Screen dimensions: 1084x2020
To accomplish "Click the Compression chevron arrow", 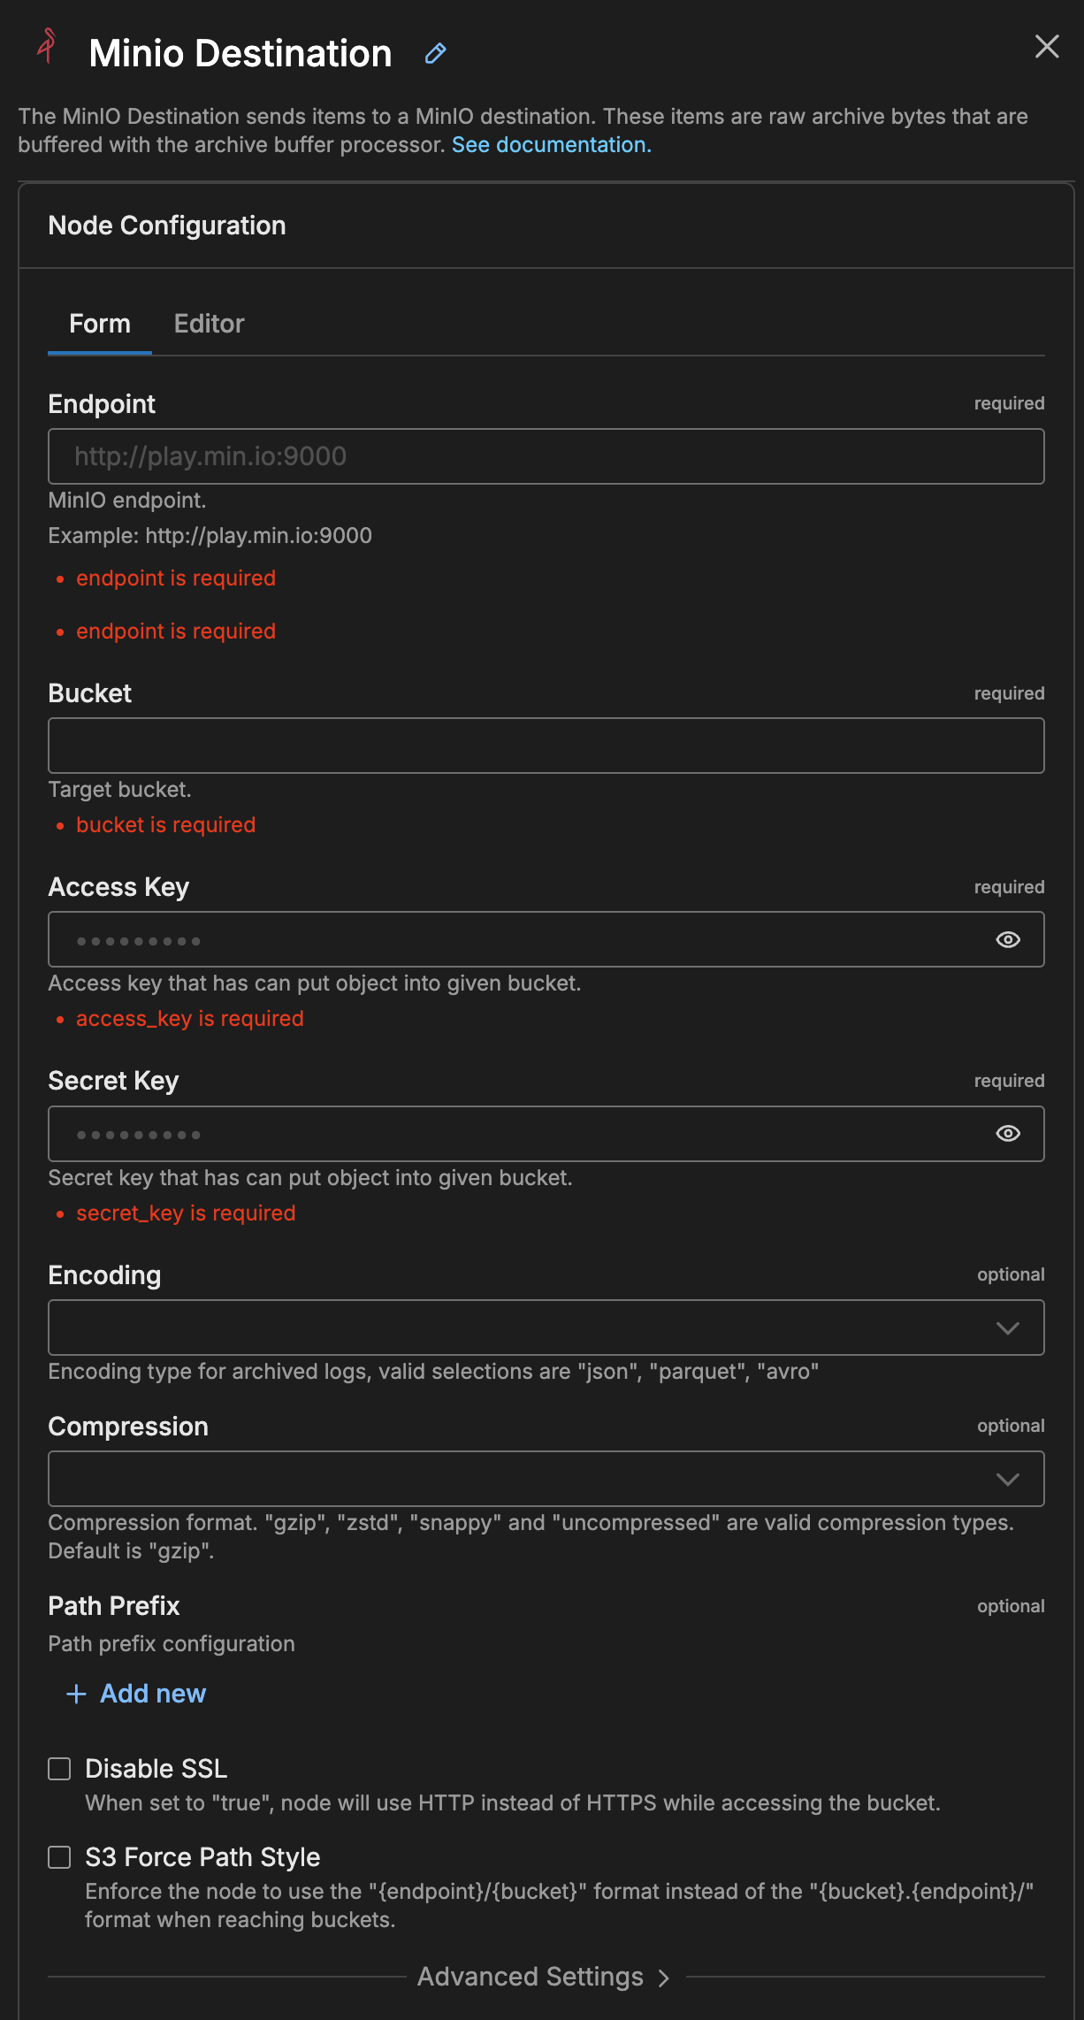I will tap(1008, 1480).
